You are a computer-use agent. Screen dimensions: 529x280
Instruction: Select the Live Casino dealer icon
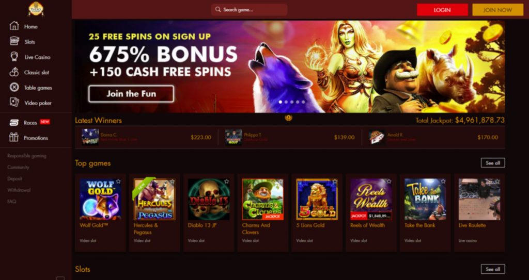coord(14,57)
